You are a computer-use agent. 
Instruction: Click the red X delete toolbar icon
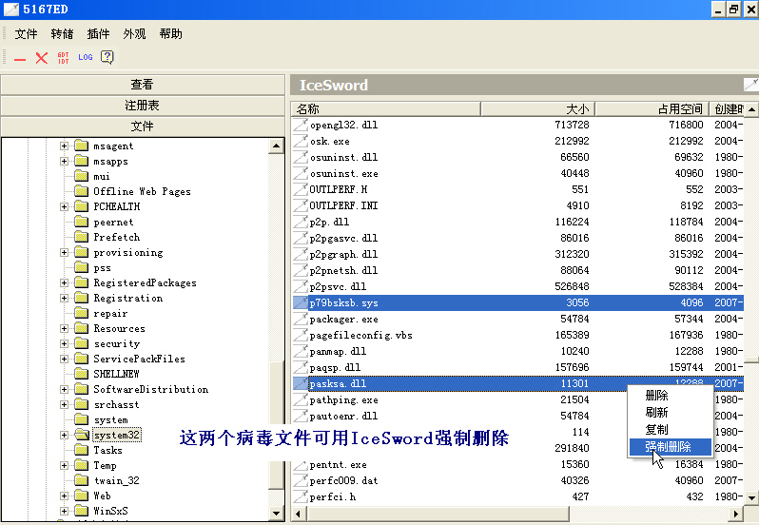pyautogui.click(x=42, y=58)
